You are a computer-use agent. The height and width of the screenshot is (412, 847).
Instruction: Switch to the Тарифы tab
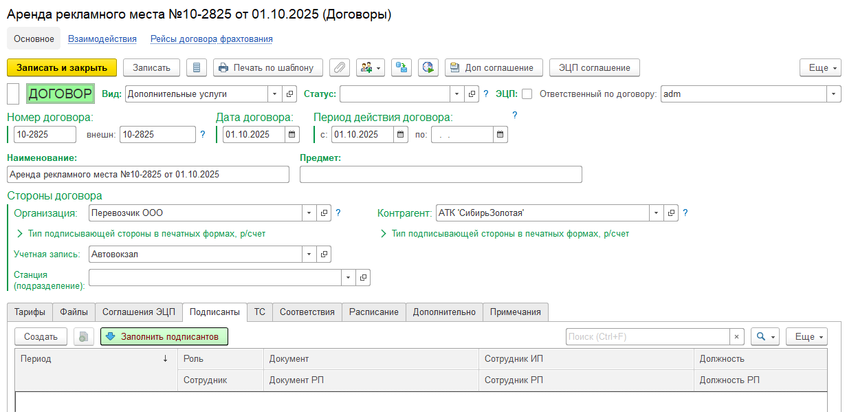coord(30,312)
